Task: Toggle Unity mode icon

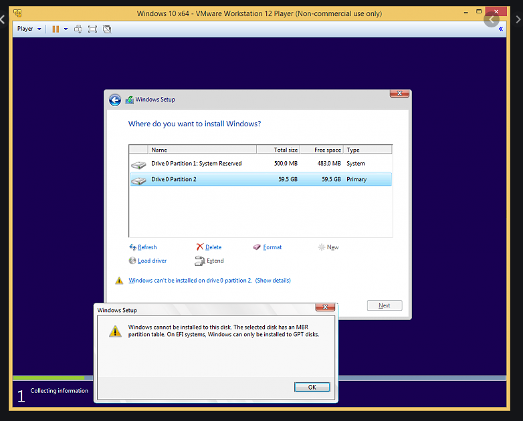Action: [x=107, y=29]
